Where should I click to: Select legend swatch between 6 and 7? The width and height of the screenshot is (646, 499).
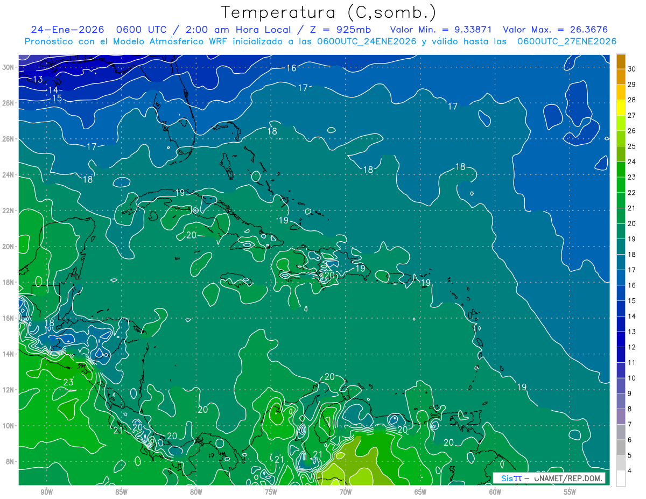coord(621,432)
